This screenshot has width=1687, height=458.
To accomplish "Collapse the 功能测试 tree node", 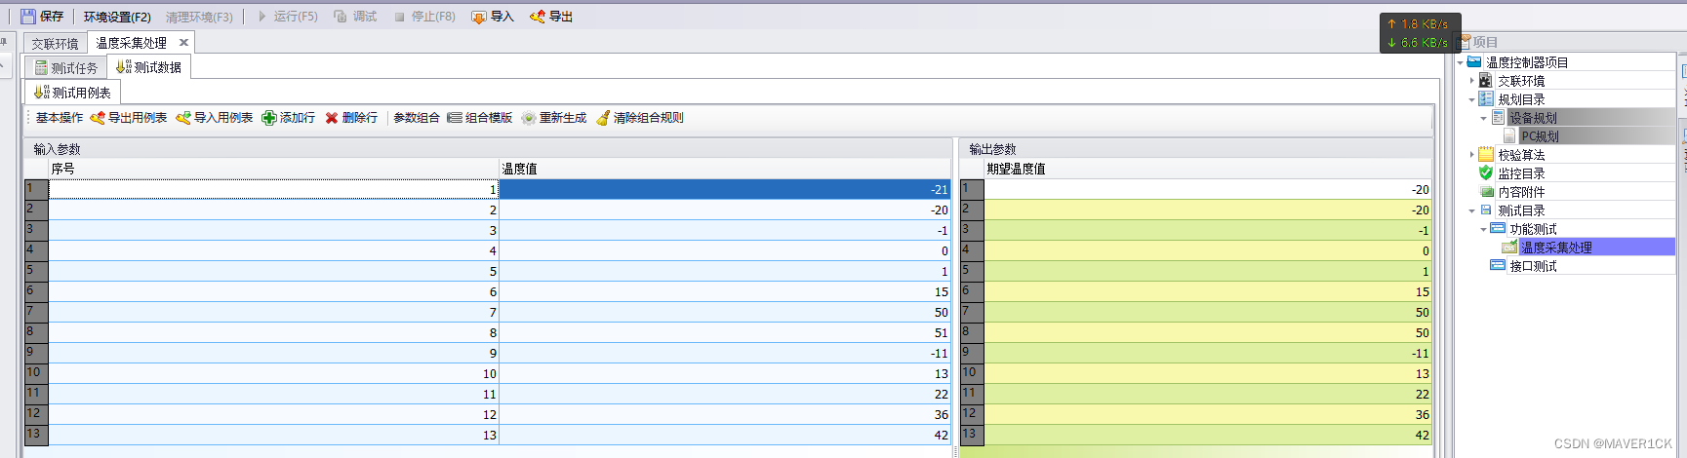I will coord(1483,229).
